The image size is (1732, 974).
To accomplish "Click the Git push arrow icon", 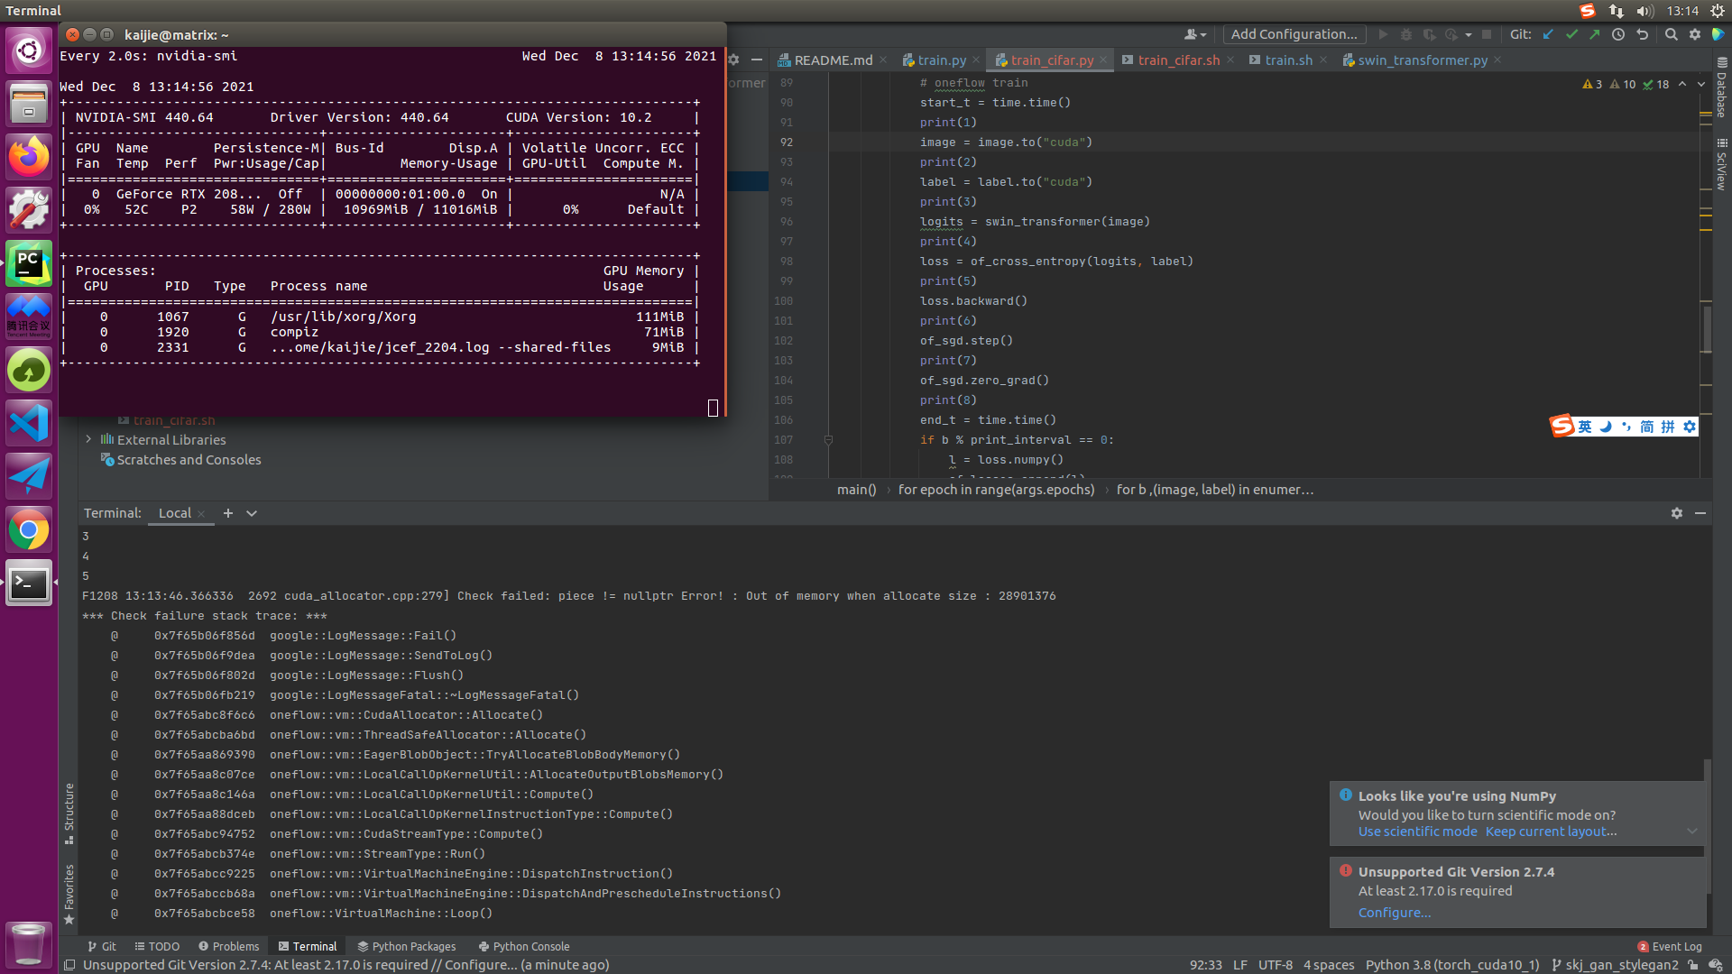I will (x=1594, y=34).
